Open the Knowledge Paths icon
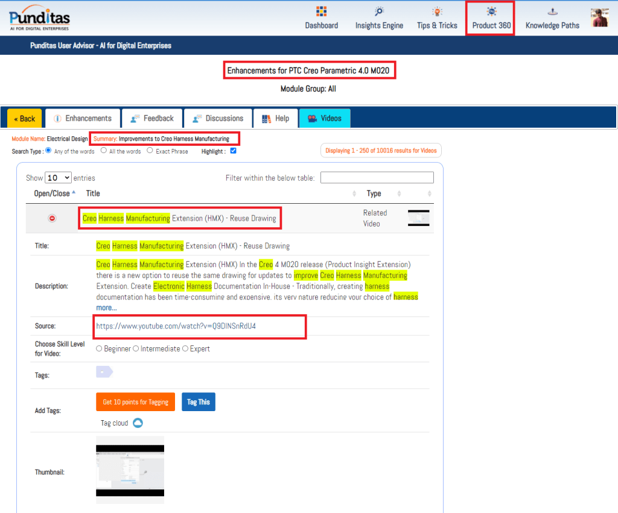Viewport: 618px width, 513px height. [x=552, y=12]
